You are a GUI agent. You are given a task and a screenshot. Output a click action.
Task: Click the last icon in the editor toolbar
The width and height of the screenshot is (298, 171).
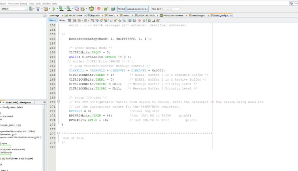point(158,20)
